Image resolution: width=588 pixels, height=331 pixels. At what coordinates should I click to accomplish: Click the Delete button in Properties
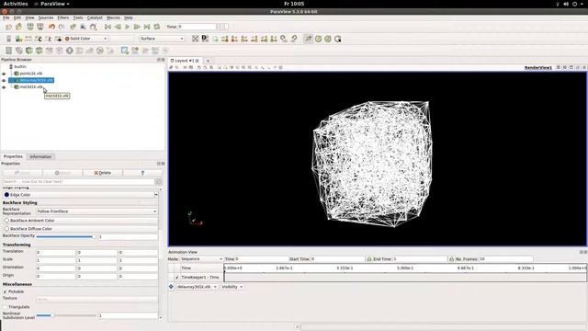pos(102,173)
